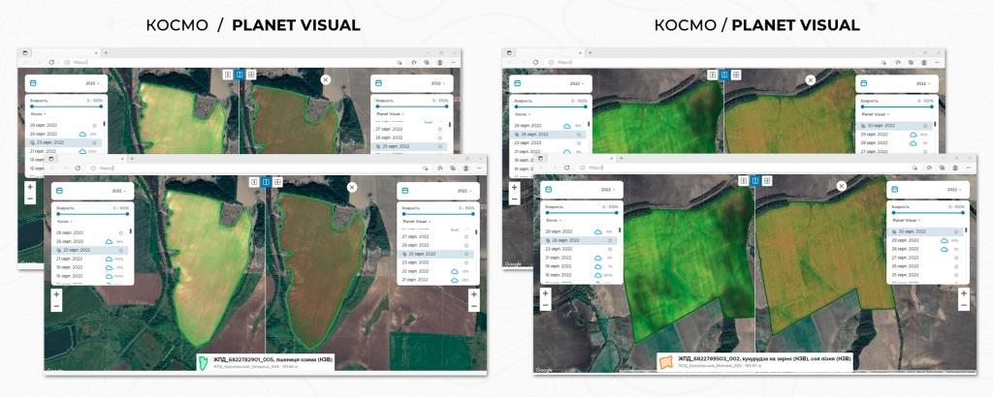Open calendar icon in Космо panel of кукурудза foreground window
Image resolution: width=993 pixels, height=397 pixels.
point(549,189)
